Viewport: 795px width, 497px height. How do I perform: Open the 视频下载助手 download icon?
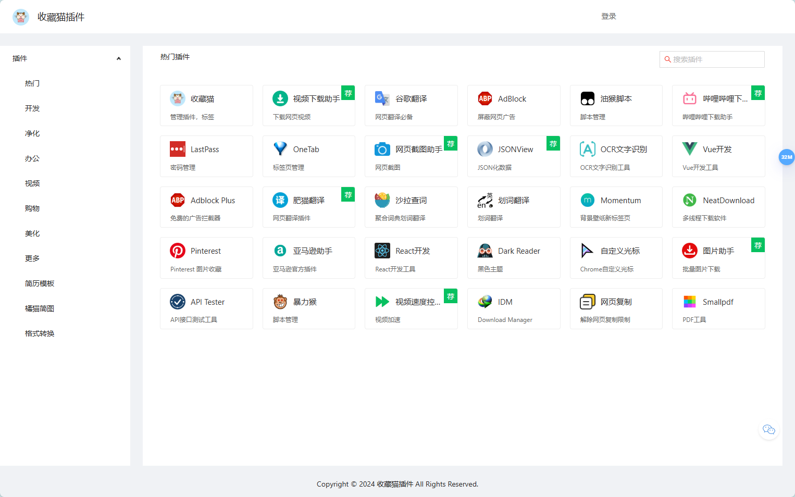click(280, 98)
